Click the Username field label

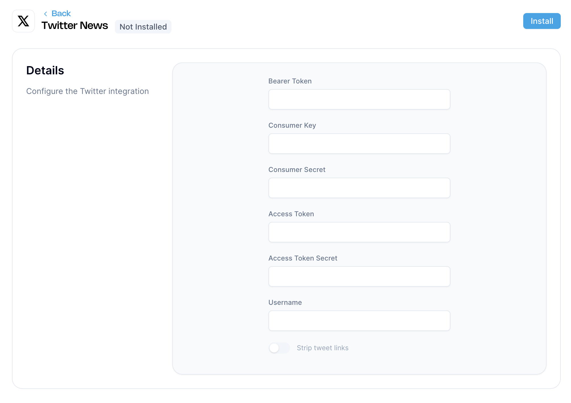pyautogui.click(x=285, y=303)
